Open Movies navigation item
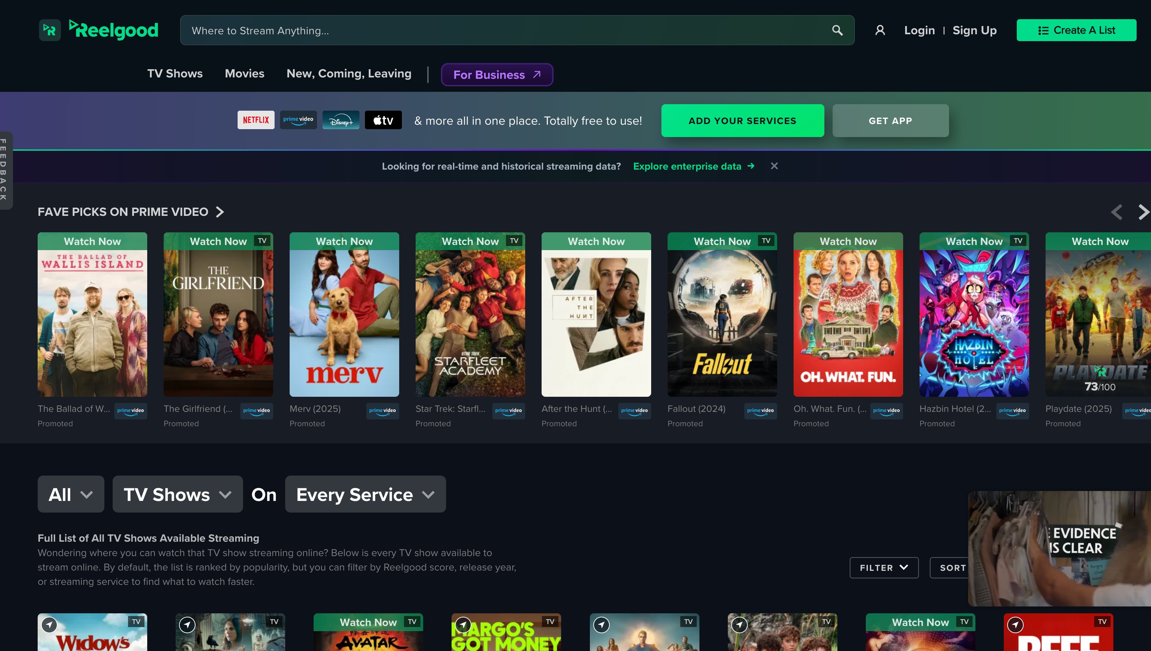This screenshot has width=1151, height=651. [x=244, y=73]
